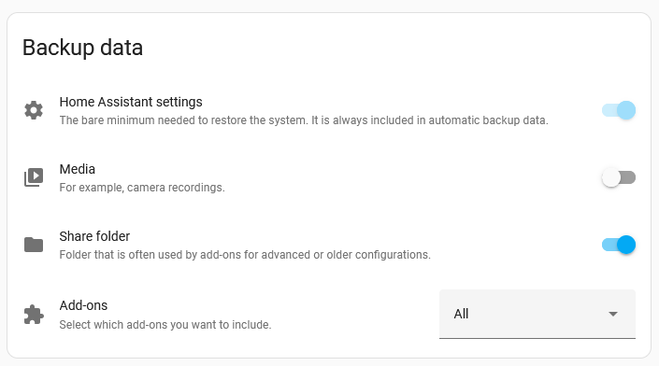The image size is (659, 366).
Task: Disable the Share folder switch
Action: coord(619,245)
